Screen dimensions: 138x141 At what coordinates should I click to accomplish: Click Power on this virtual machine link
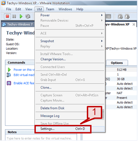coord(24,70)
